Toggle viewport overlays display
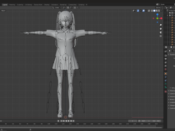The width and height of the screenshot is (175, 131). [144, 11]
